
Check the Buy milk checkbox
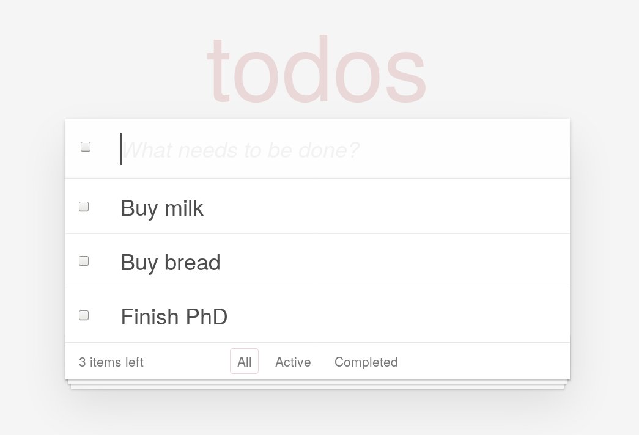84,207
